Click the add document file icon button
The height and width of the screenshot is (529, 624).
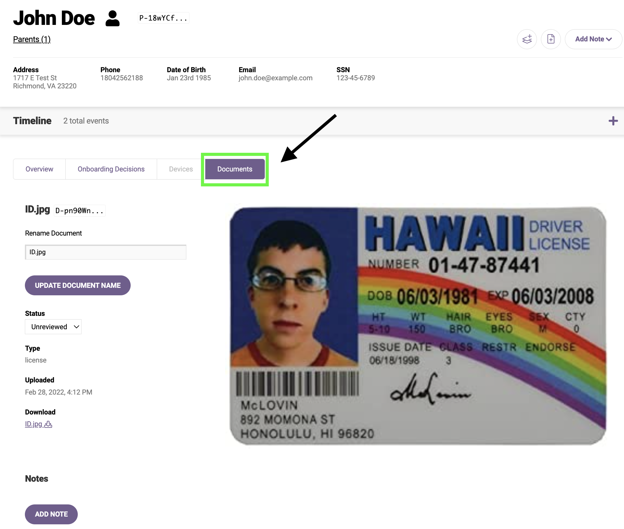click(551, 39)
